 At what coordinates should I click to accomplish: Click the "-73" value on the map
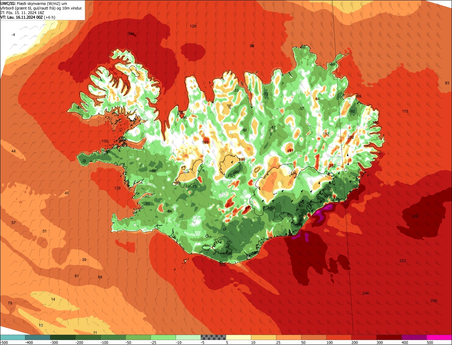[194, 187]
